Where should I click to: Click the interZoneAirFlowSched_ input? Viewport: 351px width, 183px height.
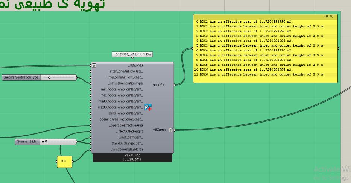(x=125, y=77)
